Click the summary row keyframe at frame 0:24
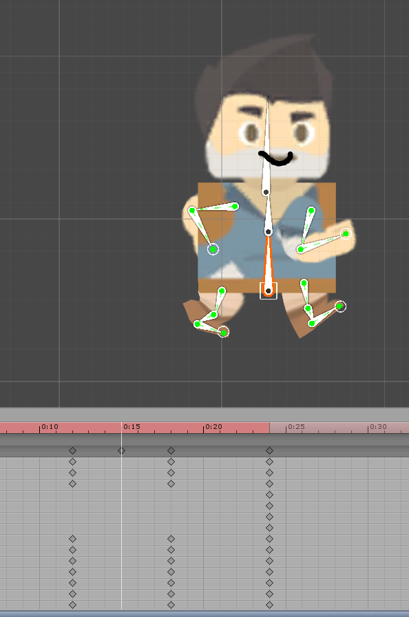This screenshot has width=409, height=617. (x=269, y=450)
